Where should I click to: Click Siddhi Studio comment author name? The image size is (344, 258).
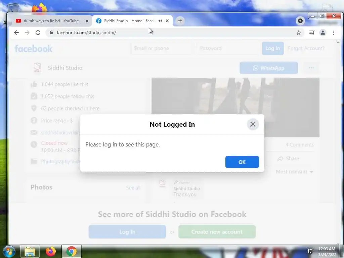click(x=187, y=188)
